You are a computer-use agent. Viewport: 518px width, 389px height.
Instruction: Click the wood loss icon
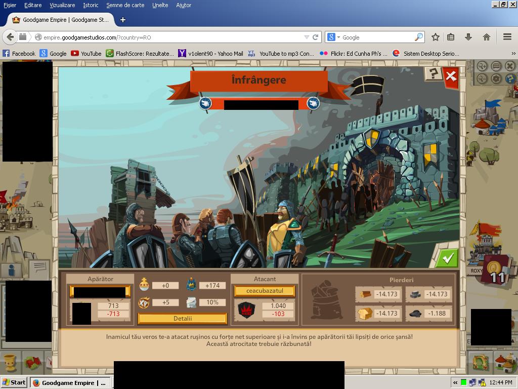click(365, 294)
